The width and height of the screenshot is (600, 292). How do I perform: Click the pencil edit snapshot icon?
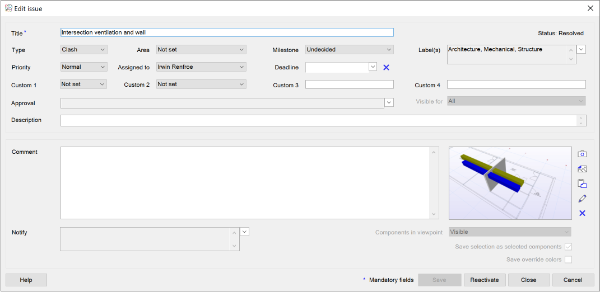click(x=582, y=199)
